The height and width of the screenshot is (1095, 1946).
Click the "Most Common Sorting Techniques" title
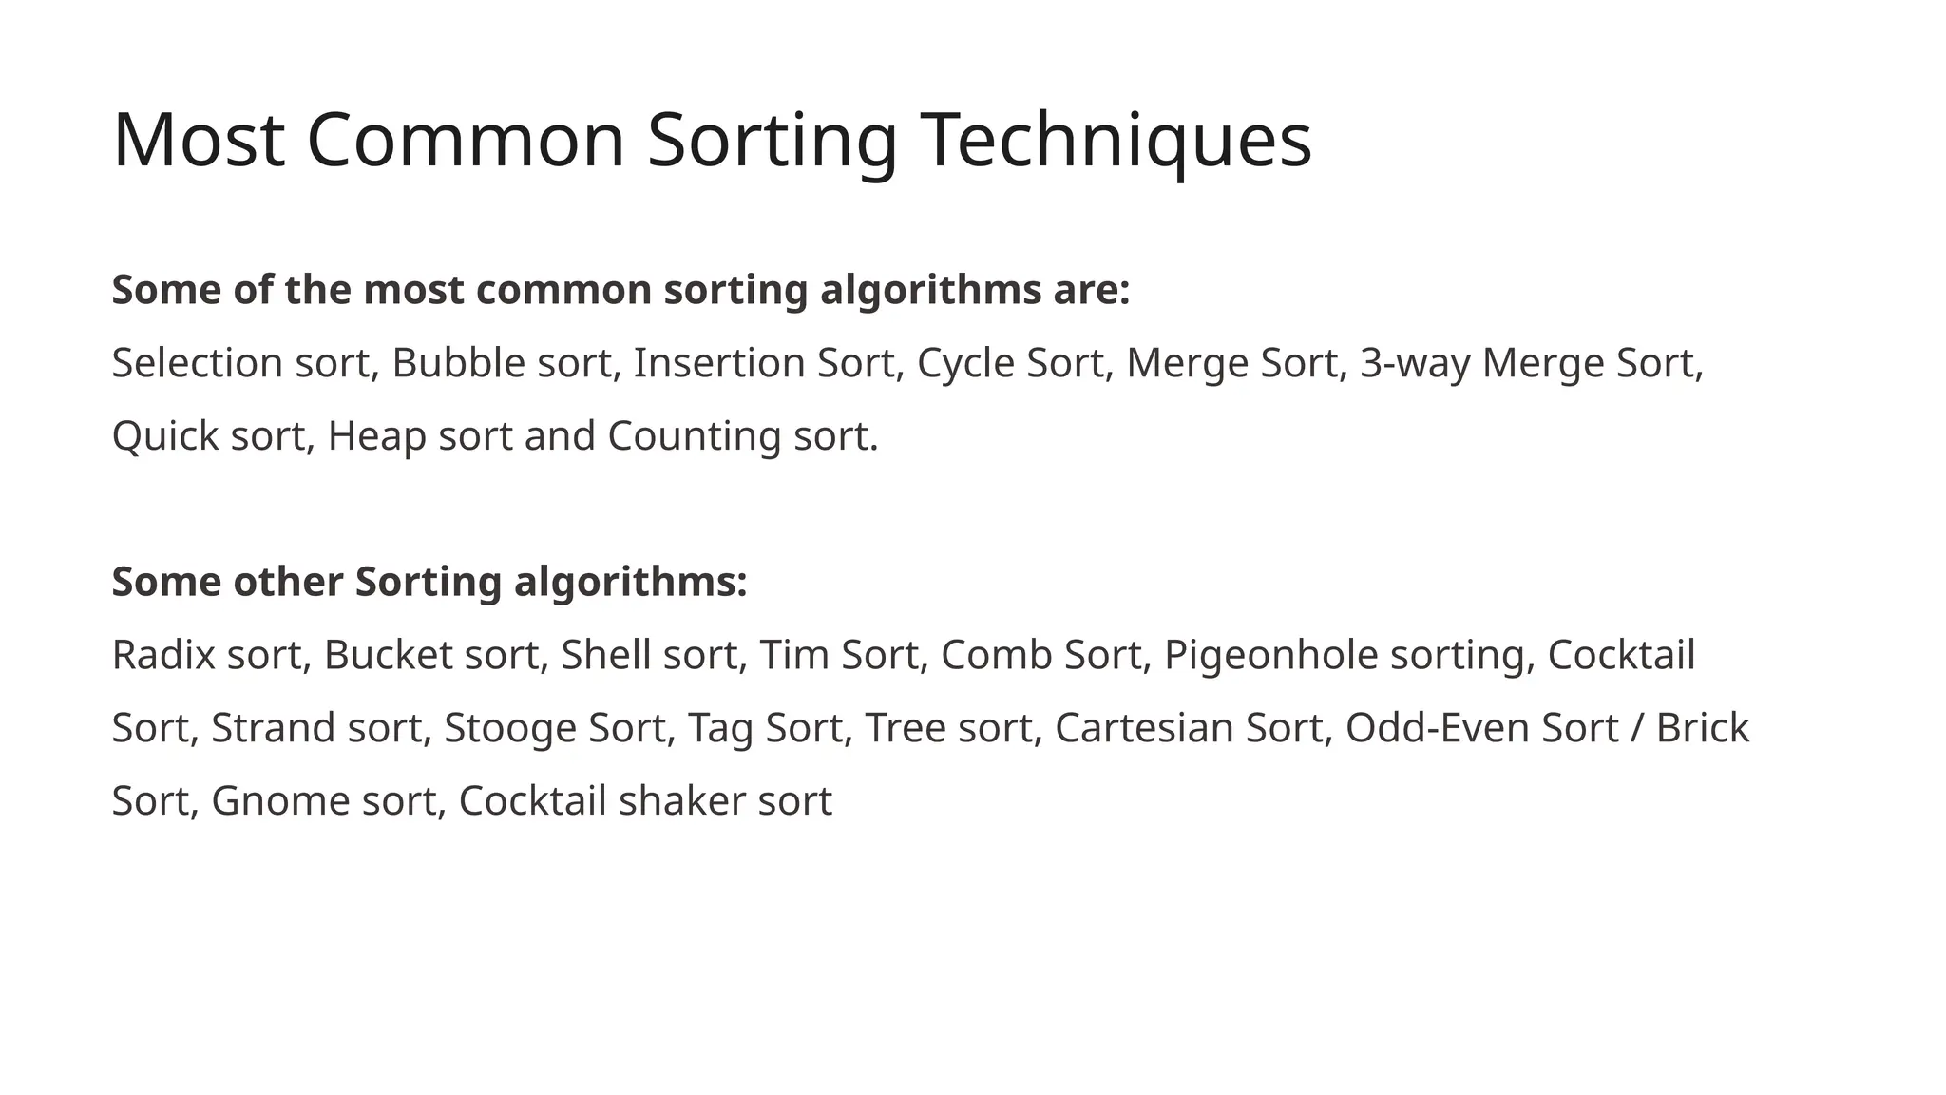point(712,141)
